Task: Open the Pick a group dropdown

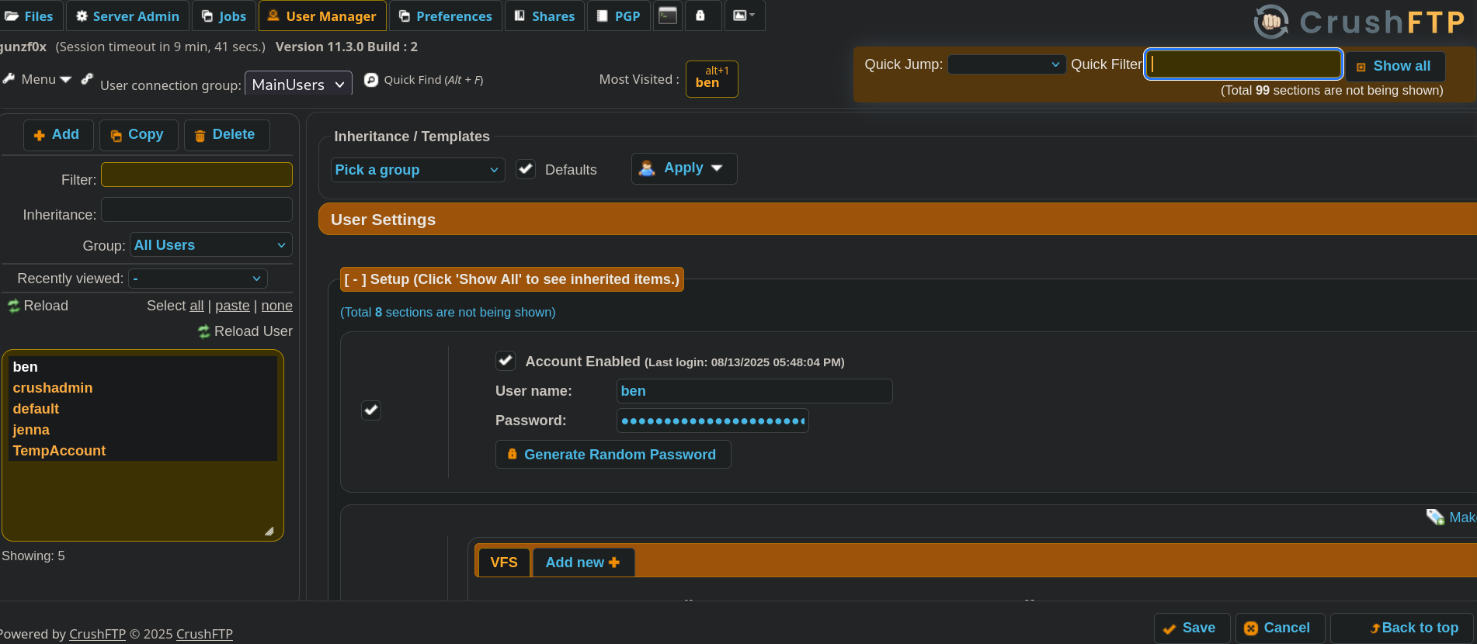Action: point(417,170)
